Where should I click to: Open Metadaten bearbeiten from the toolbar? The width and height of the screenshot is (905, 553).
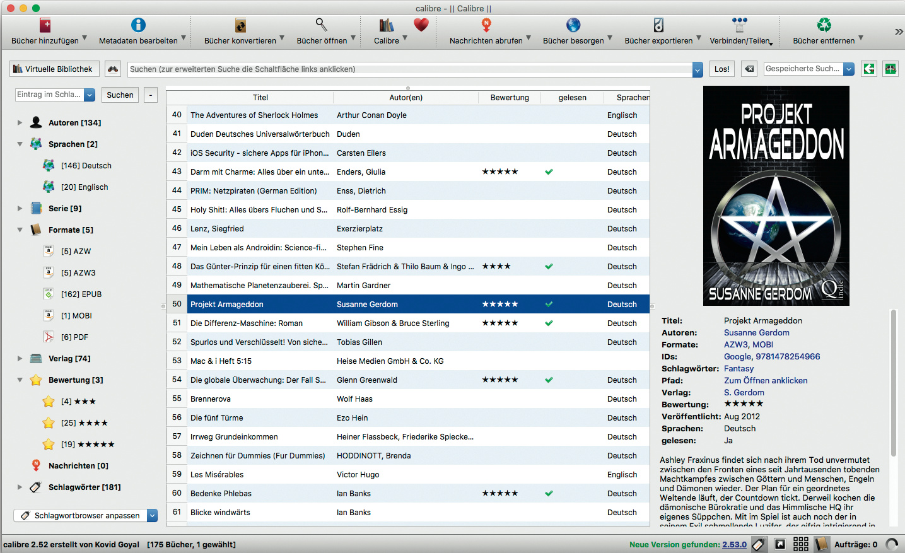[138, 25]
